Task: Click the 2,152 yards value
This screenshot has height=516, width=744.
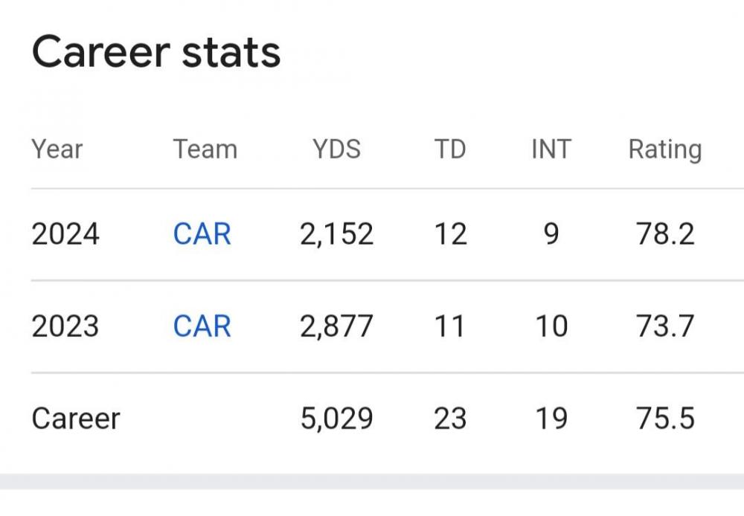Action: pos(336,234)
